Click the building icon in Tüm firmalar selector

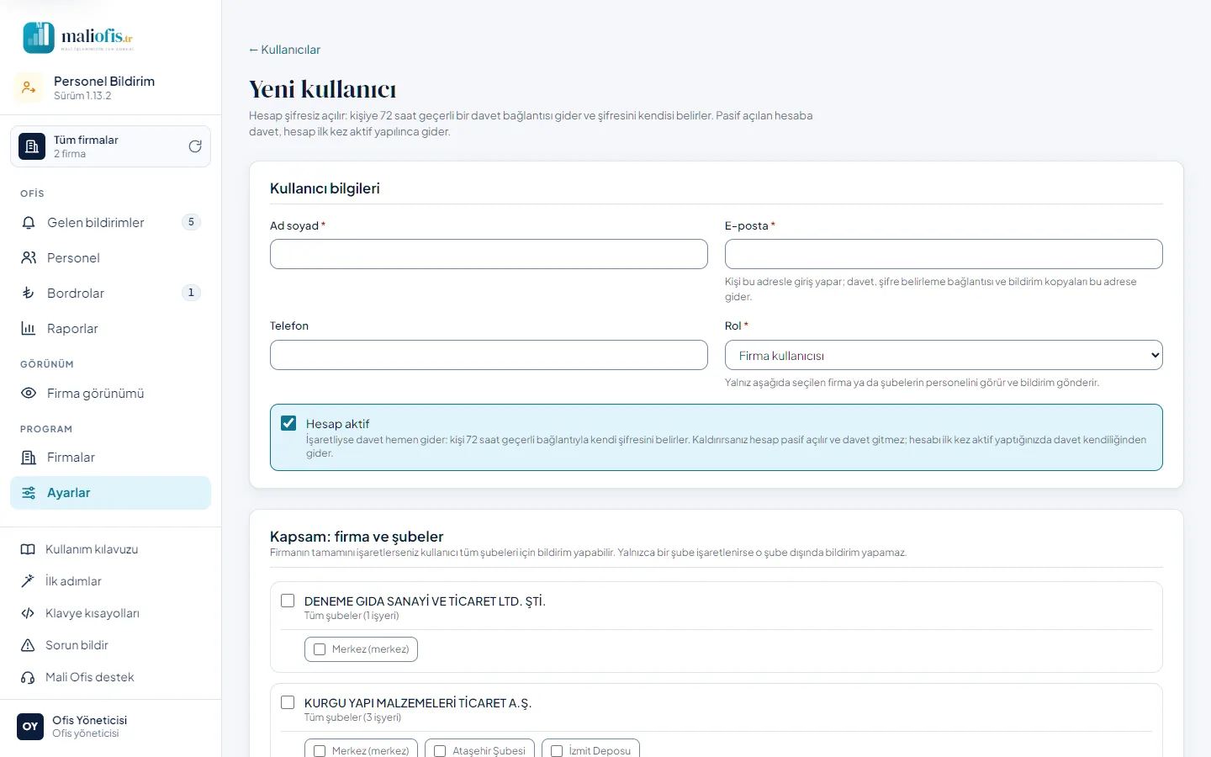(x=32, y=146)
